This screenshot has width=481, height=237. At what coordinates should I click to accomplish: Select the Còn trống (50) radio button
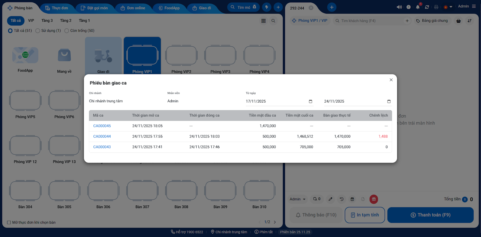pos(66,31)
